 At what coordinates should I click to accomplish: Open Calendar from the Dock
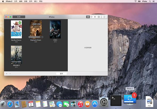click(x=31, y=104)
